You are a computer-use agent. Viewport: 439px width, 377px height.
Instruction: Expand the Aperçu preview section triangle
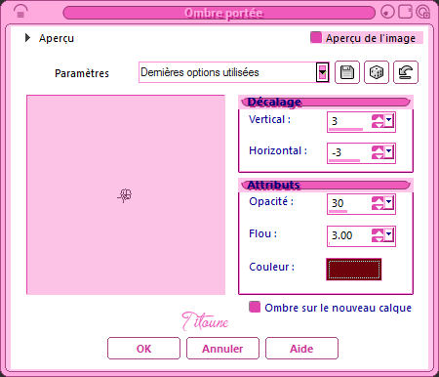(27, 38)
